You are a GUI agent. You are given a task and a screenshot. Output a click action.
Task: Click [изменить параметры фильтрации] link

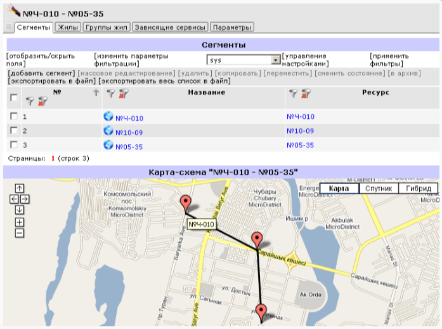131,60
